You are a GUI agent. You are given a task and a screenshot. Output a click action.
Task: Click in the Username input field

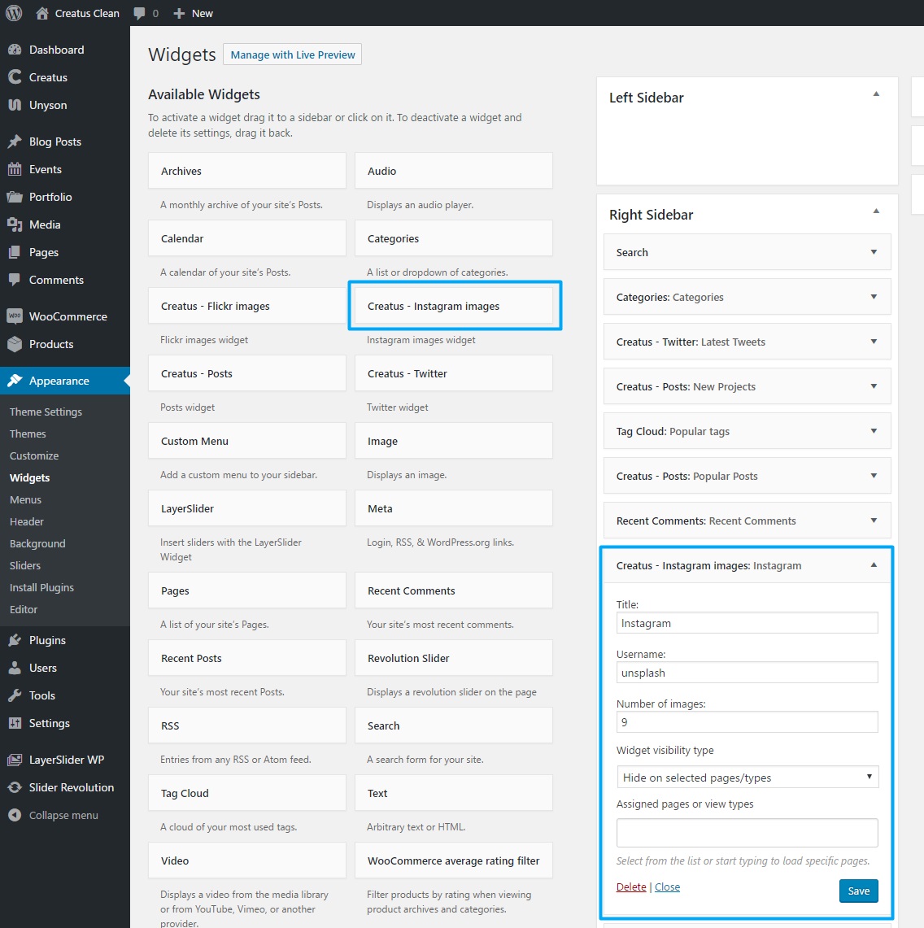747,673
